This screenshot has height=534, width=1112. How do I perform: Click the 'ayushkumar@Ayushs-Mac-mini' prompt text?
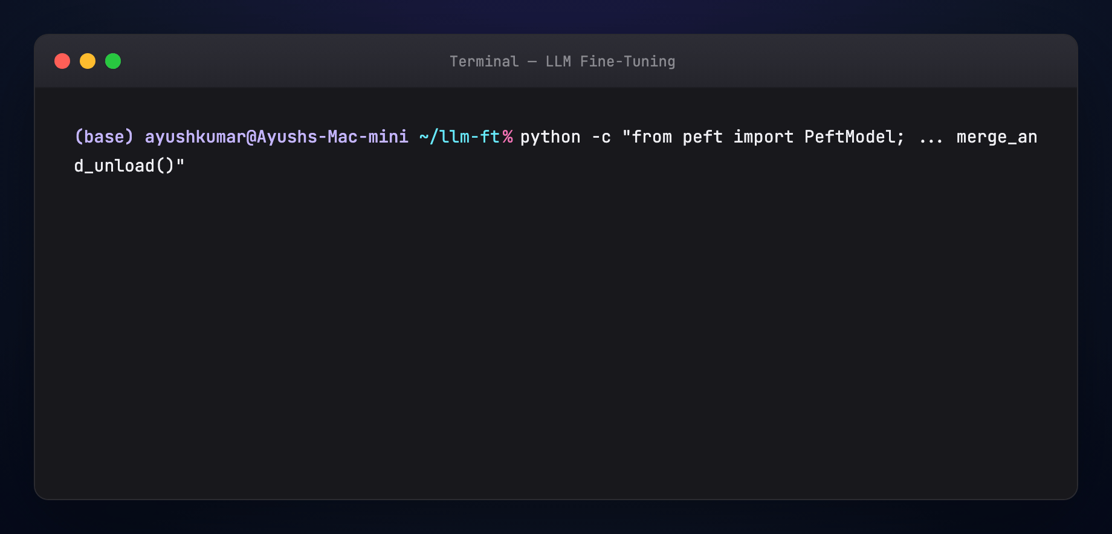tap(276, 137)
